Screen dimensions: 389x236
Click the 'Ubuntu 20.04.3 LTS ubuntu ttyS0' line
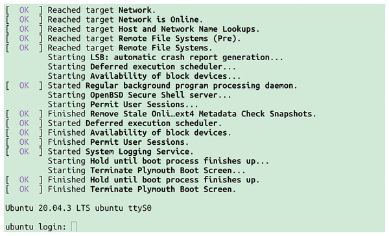point(78,208)
